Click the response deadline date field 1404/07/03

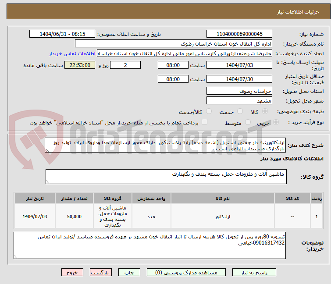point(239,65)
